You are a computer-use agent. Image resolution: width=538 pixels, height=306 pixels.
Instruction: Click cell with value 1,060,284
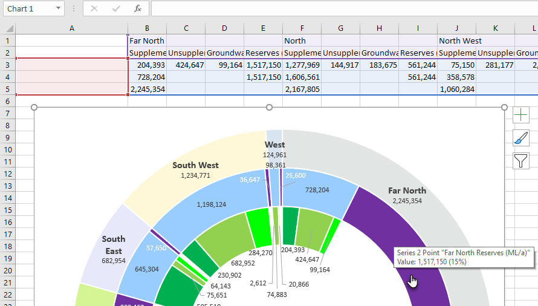pyautogui.click(x=456, y=89)
